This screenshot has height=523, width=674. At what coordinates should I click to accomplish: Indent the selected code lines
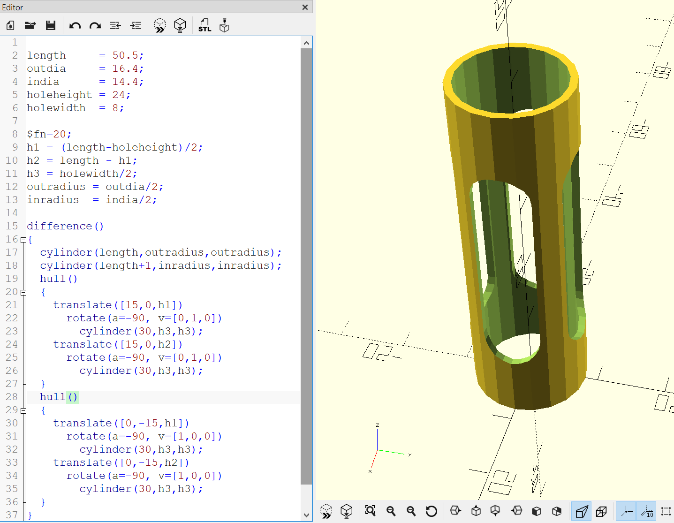[x=136, y=25]
